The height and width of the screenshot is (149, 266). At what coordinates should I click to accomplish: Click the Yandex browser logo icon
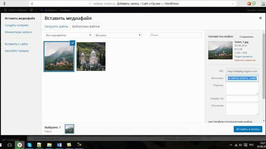pos(4,4)
